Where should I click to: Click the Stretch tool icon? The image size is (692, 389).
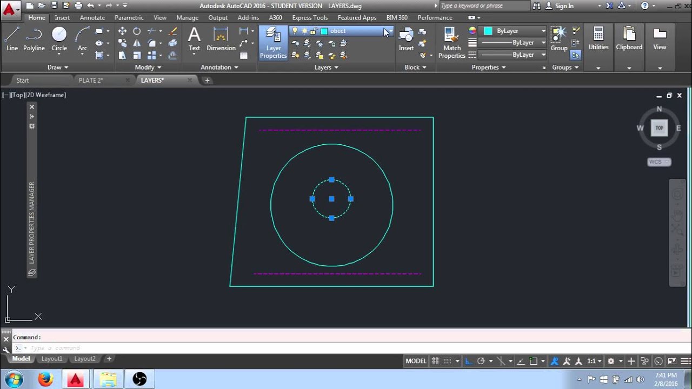(x=122, y=55)
